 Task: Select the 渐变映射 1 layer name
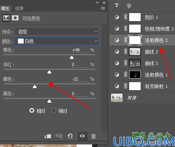(156, 86)
